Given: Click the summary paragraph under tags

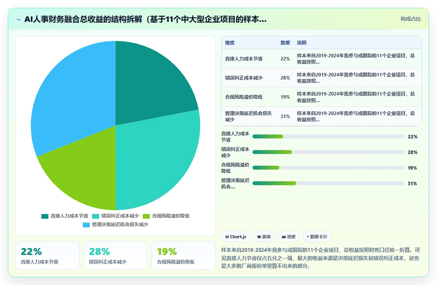Looking at the screenshot, I should (x=320, y=258).
